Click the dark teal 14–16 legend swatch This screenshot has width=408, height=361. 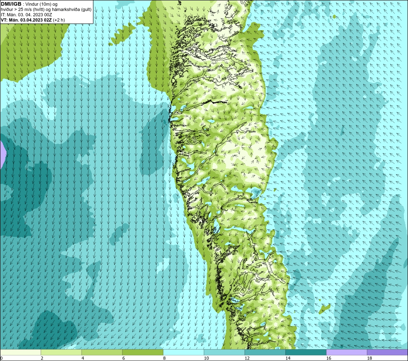(x=306, y=352)
